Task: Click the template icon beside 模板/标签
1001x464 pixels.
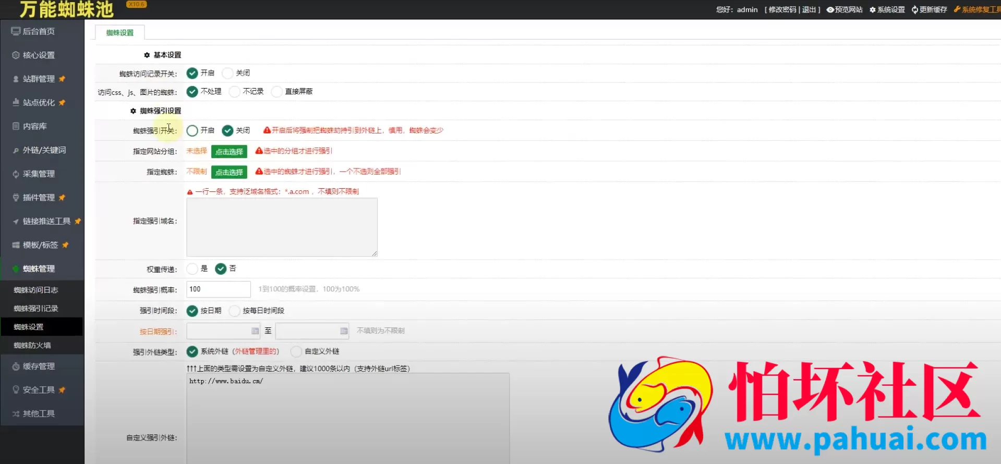Action: 16,245
